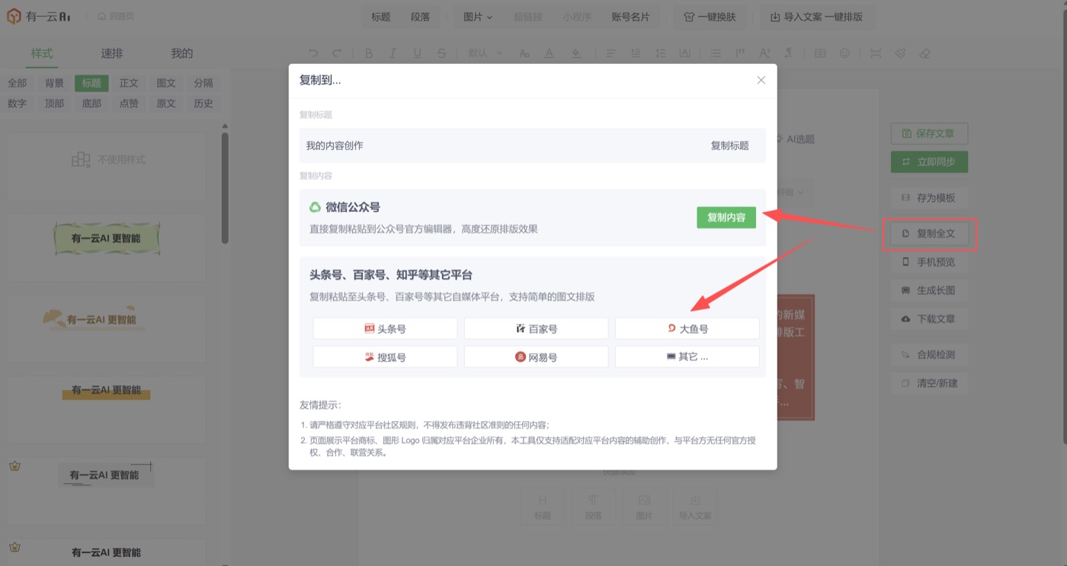Toggle strikethrough formatting
The height and width of the screenshot is (566, 1067).
(x=441, y=53)
